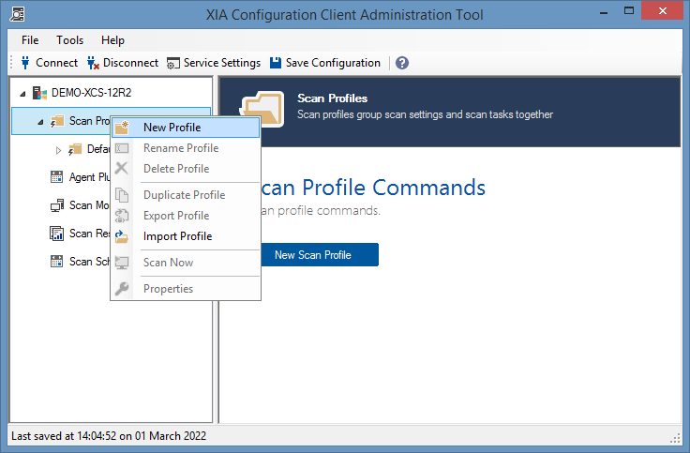
Task: Open help via the blue question mark icon
Action: click(402, 63)
